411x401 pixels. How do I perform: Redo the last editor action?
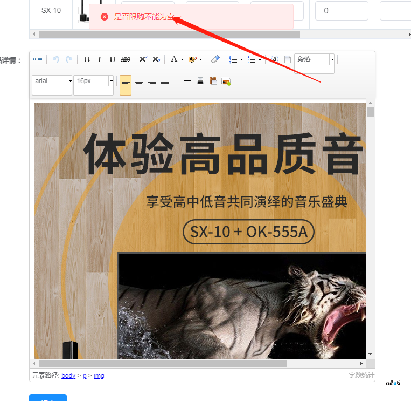coord(69,59)
